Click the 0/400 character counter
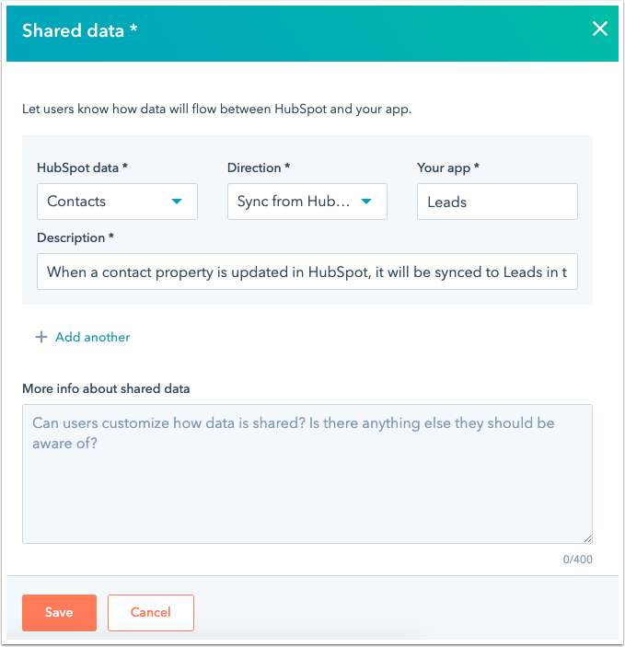The image size is (625, 647). pyautogui.click(x=579, y=558)
